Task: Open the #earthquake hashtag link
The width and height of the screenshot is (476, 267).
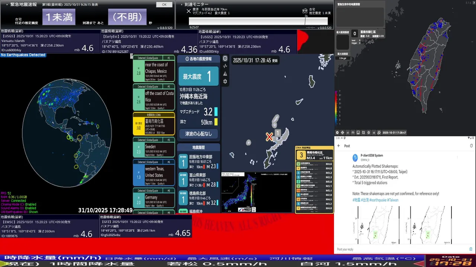Action: point(377,200)
